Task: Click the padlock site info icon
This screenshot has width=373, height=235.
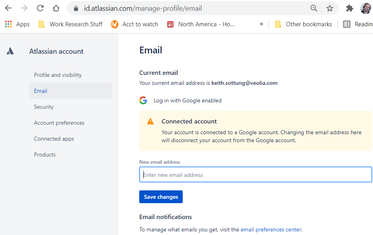Action: (x=76, y=8)
